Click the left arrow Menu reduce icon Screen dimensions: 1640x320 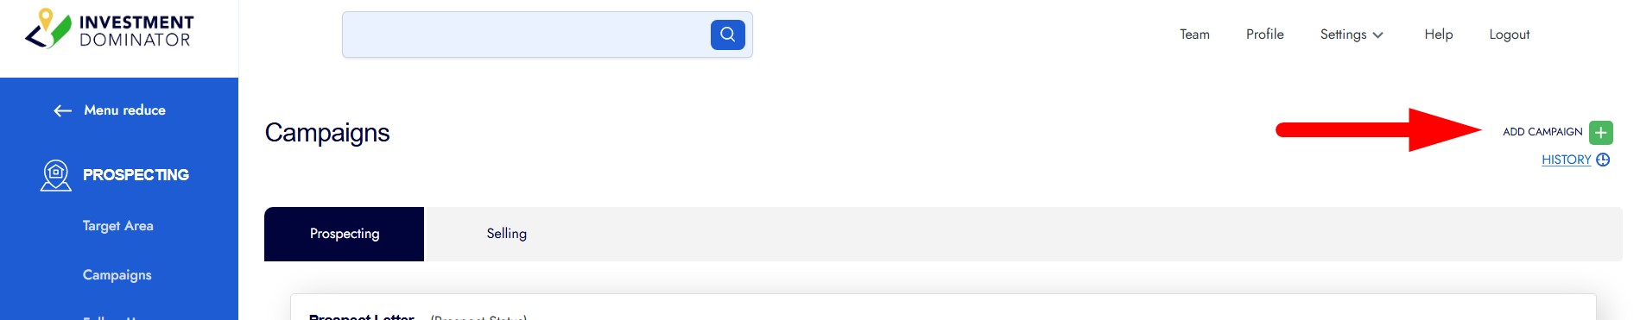coord(62,110)
